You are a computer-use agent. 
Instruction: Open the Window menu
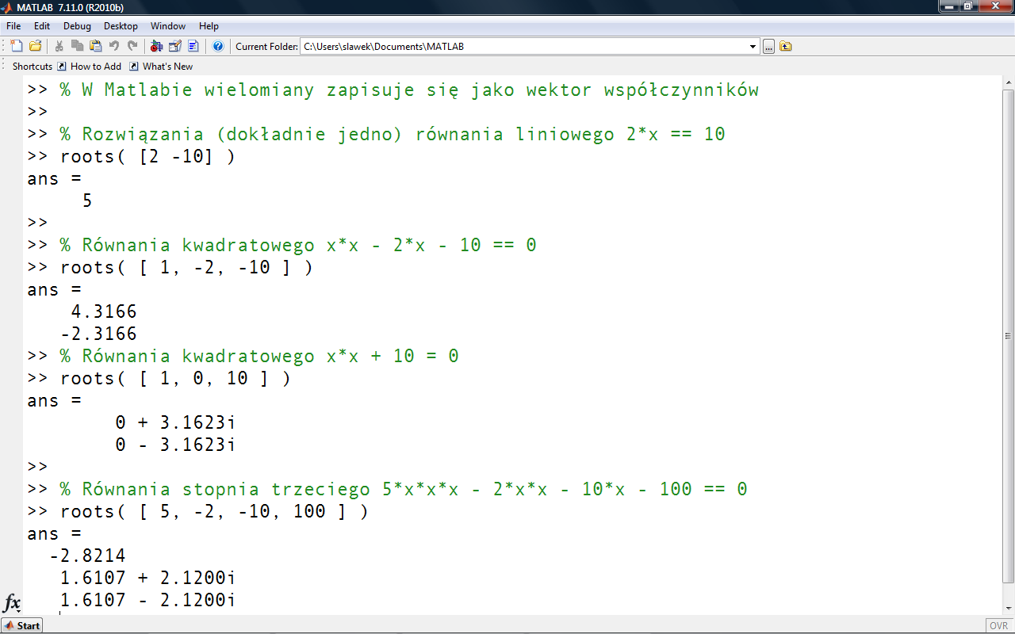tap(168, 26)
